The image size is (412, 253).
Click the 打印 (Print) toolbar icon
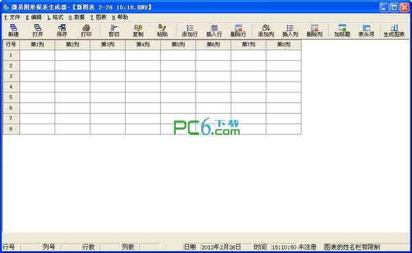click(x=87, y=30)
